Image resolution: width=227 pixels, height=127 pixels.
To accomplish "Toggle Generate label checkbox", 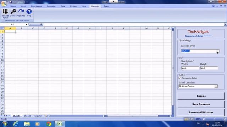I will [180, 78].
